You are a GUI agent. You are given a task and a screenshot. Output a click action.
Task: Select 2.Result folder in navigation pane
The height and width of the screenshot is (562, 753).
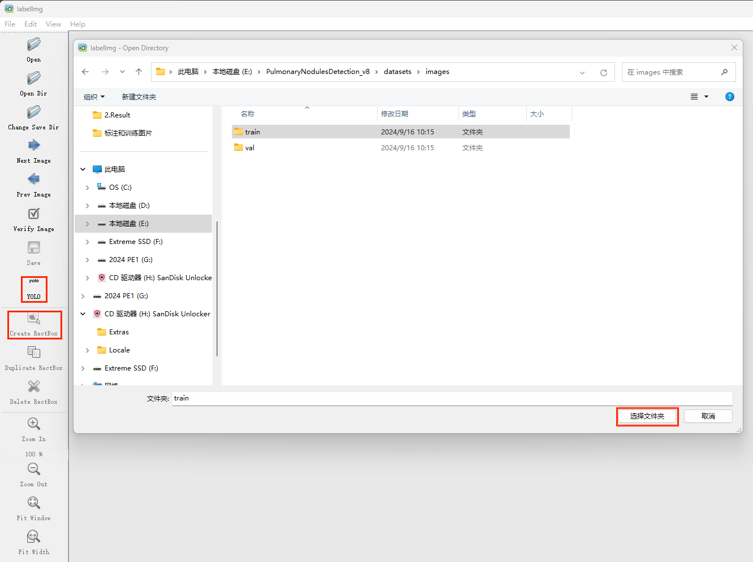click(117, 115)
